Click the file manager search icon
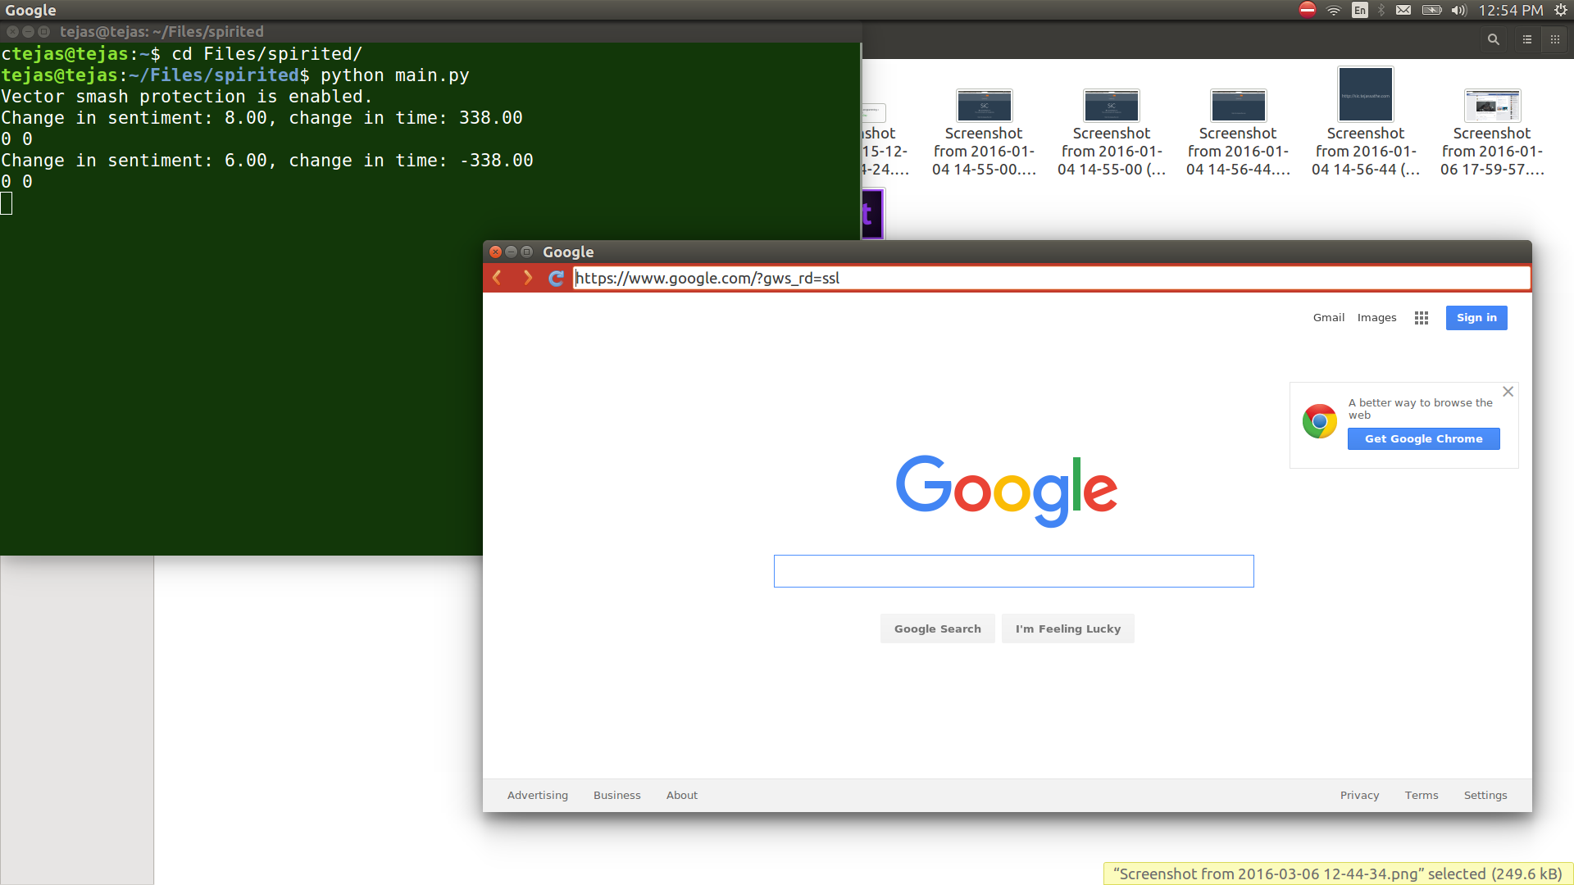This screenshot has width=1574, height=885. [1493, 39]
